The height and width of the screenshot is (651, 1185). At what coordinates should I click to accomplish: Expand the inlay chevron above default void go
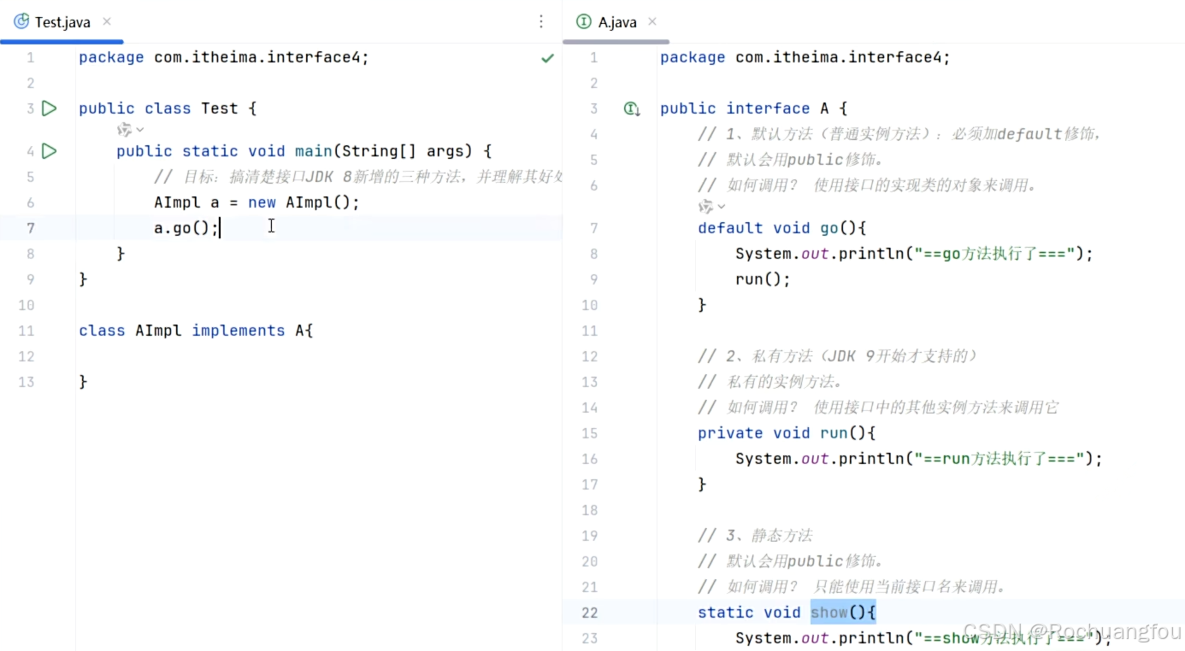[722, 207]
